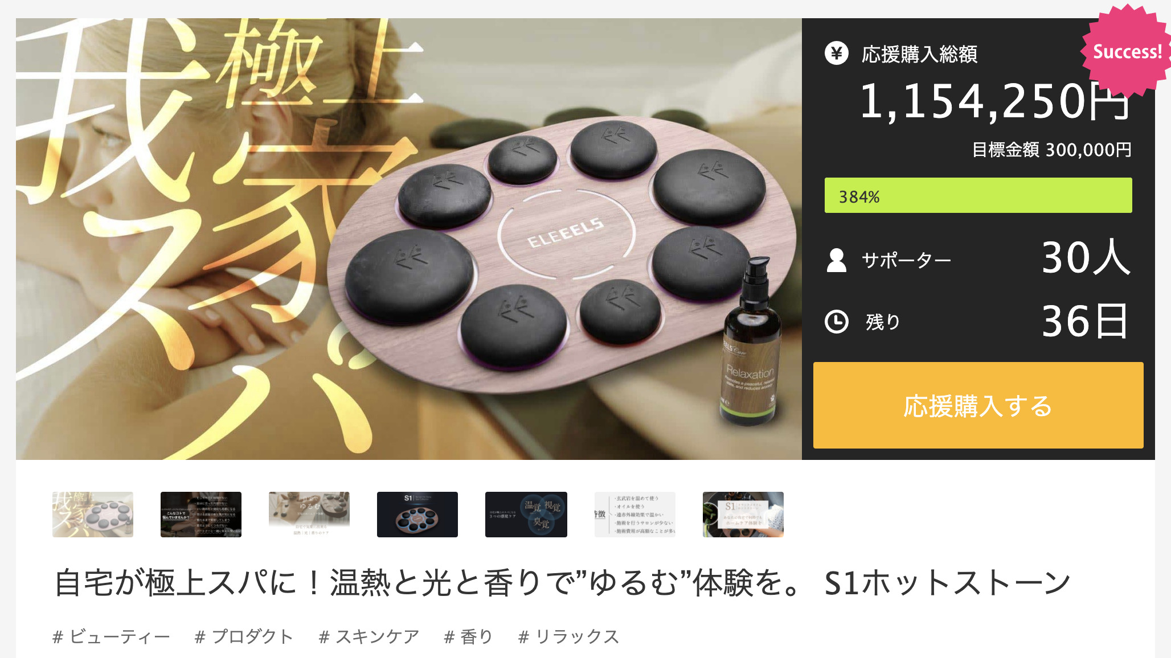Click the yen currency icon
Image resolution: width=1171 pixels, height=658 pixels.
pyautogui.click(x=836, y=54)
